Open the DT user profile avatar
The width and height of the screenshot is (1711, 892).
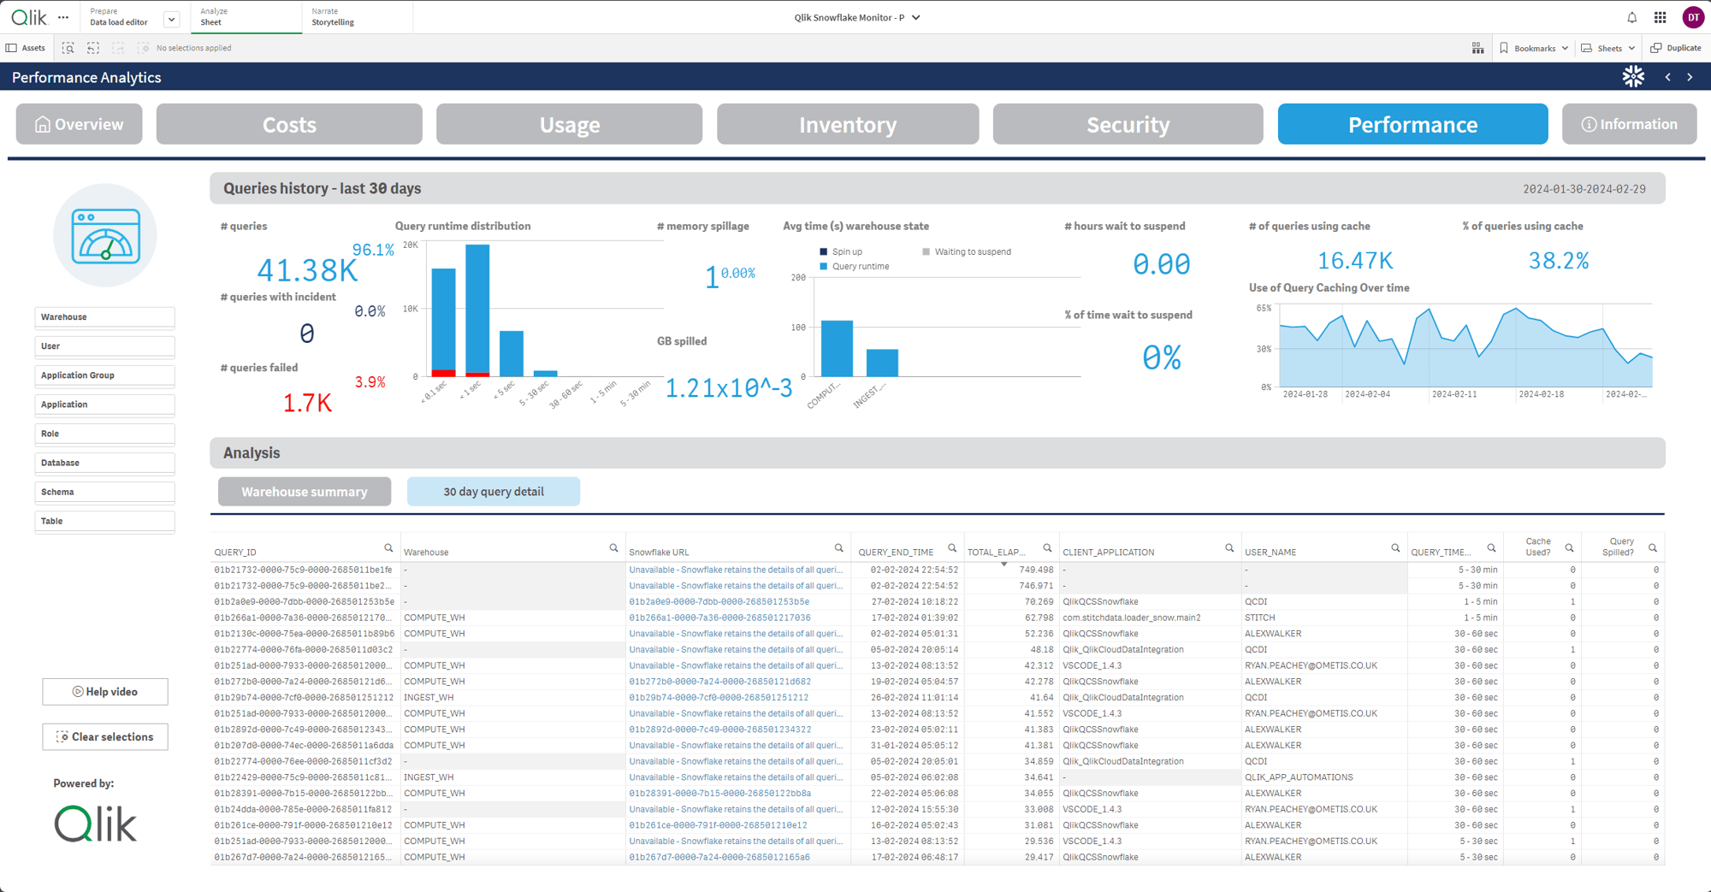(x=1693, y=17)
